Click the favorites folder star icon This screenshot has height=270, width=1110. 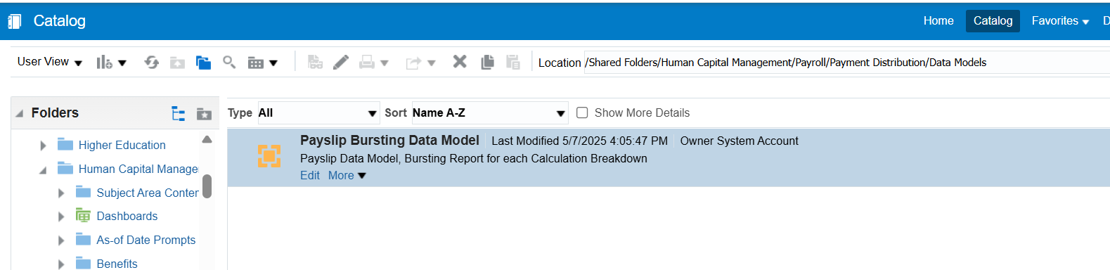point(204,113)
